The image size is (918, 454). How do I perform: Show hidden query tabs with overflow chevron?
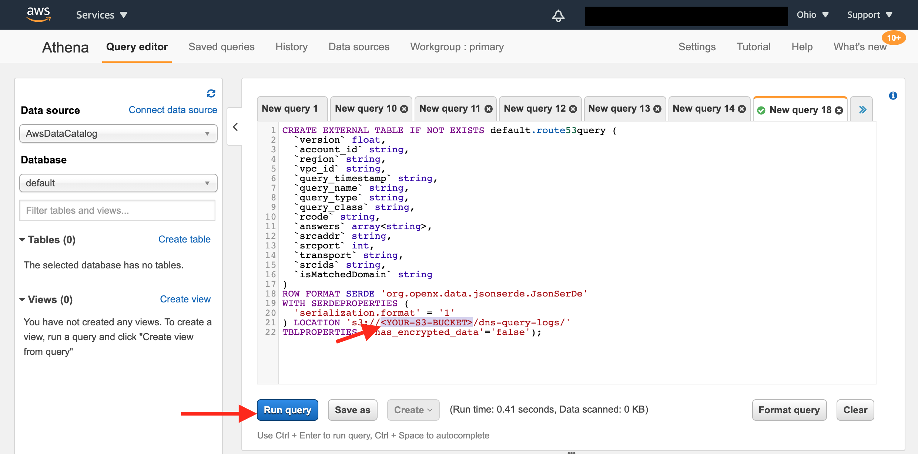tap(862, 109)
